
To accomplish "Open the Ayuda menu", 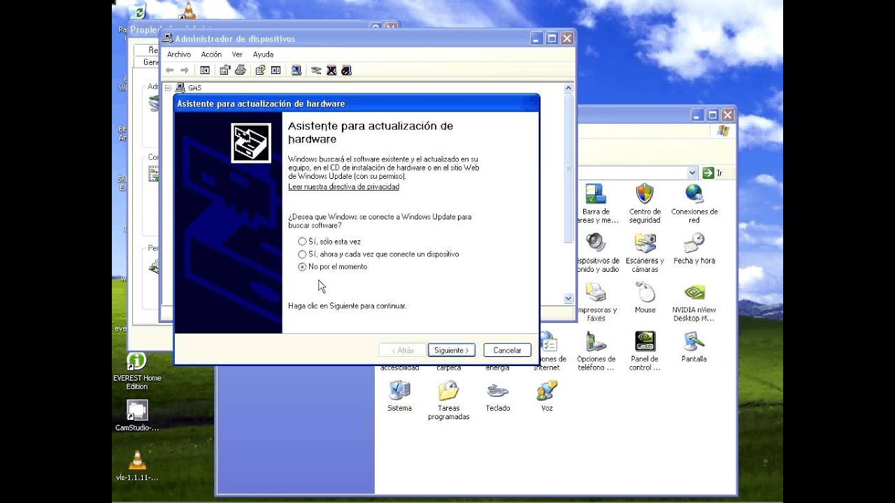I will pyautogui.click(x=263, y=54).
